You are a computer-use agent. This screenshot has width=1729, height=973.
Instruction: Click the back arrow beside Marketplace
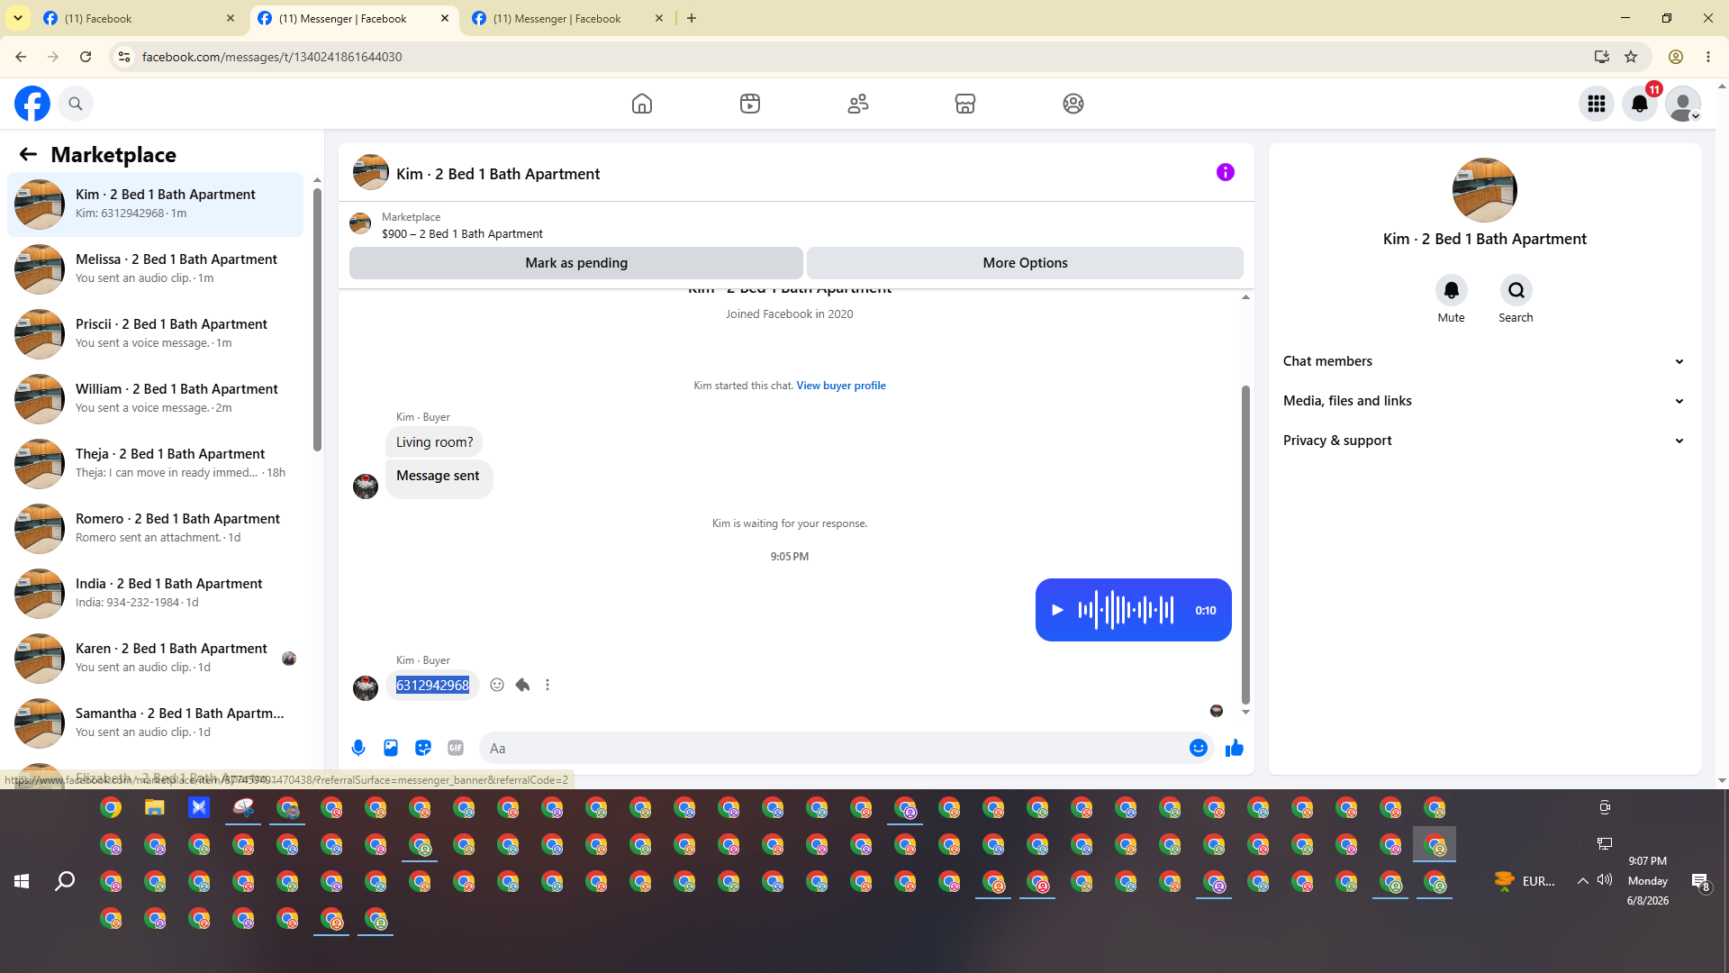28,155
